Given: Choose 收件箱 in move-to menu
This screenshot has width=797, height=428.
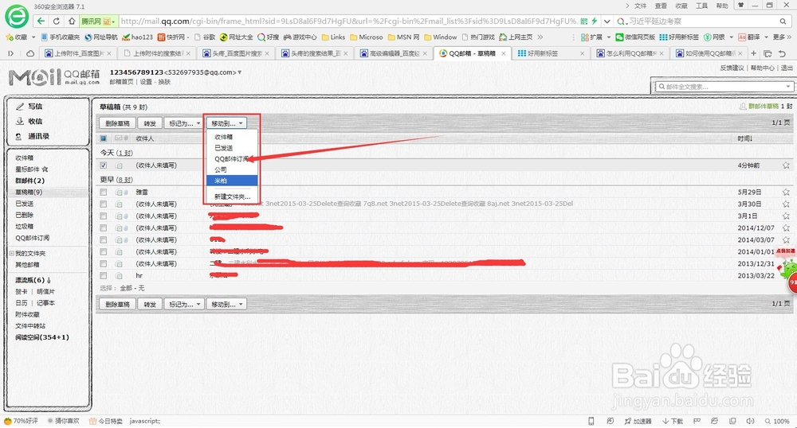Looking at the screenshot, I should click(232, 137).
